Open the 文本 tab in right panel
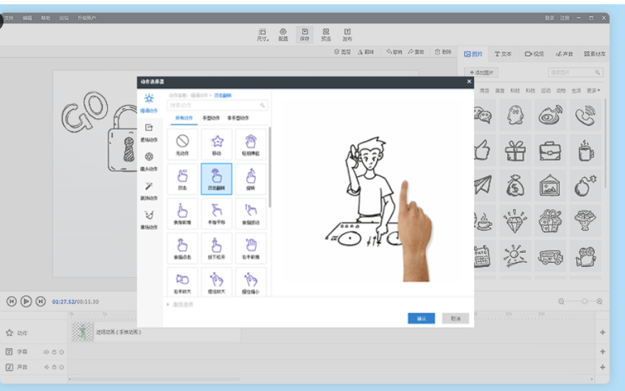The image size is (625, 391). coord(503,54)
